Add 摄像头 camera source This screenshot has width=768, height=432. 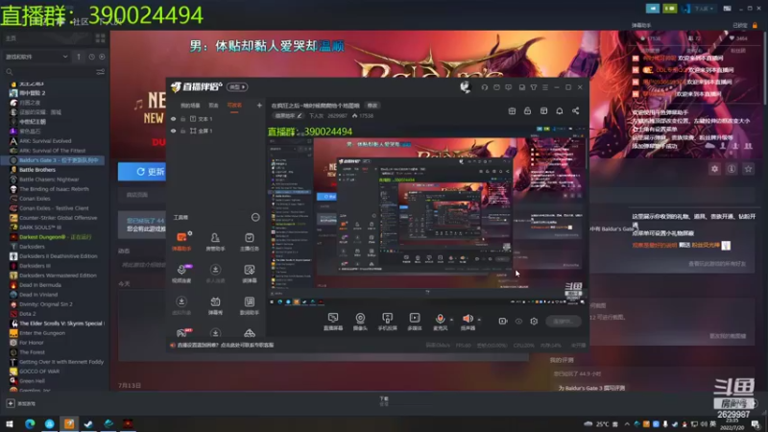[360, 322]
